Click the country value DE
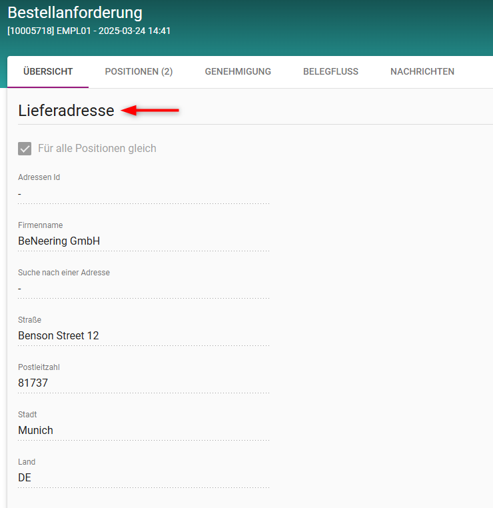 [x=25, y=477]
